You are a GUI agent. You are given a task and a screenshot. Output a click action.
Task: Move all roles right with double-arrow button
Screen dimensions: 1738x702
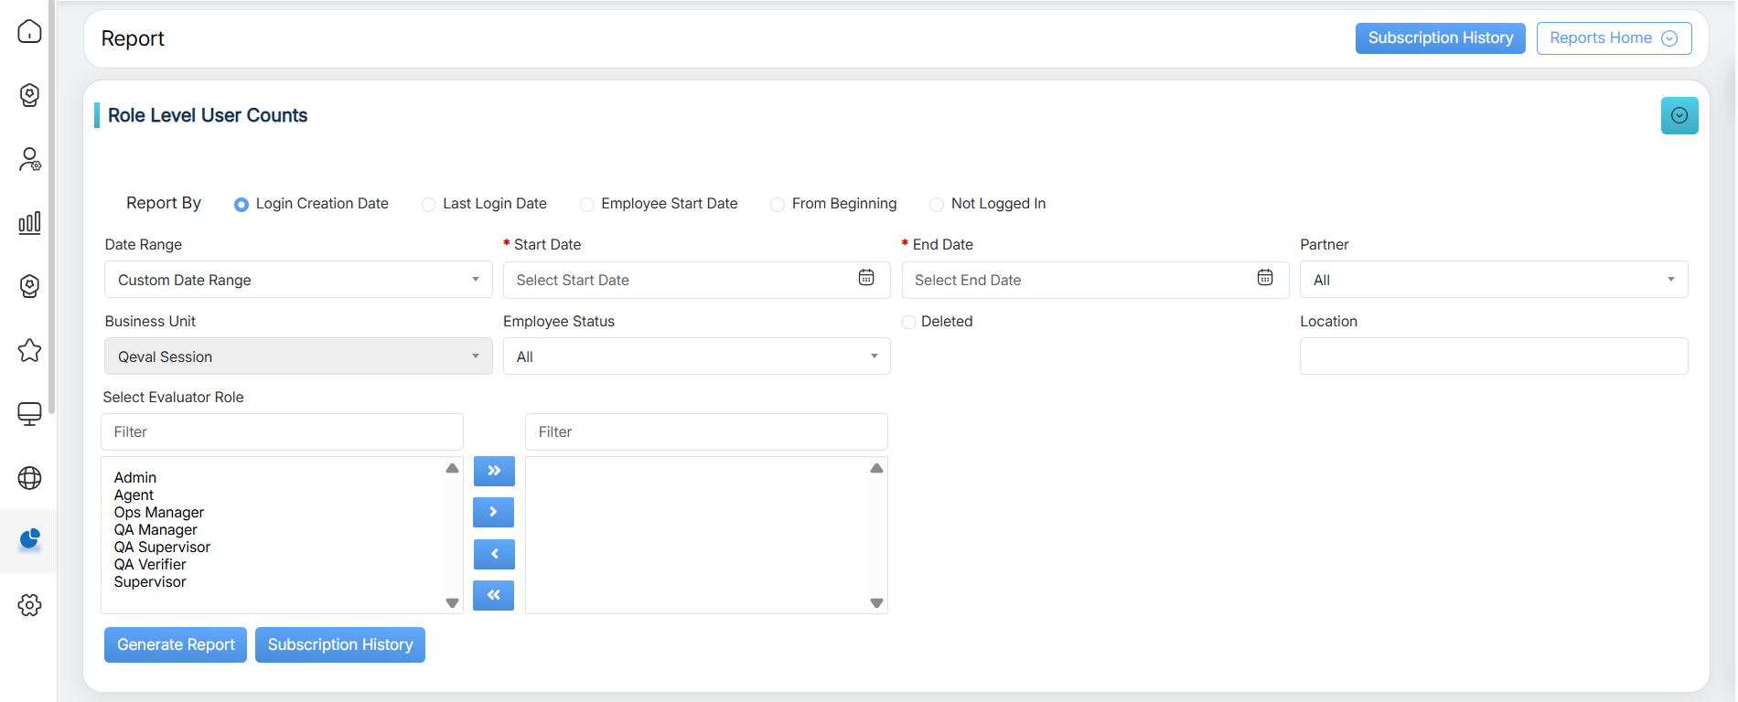click(x=494, y=471)
